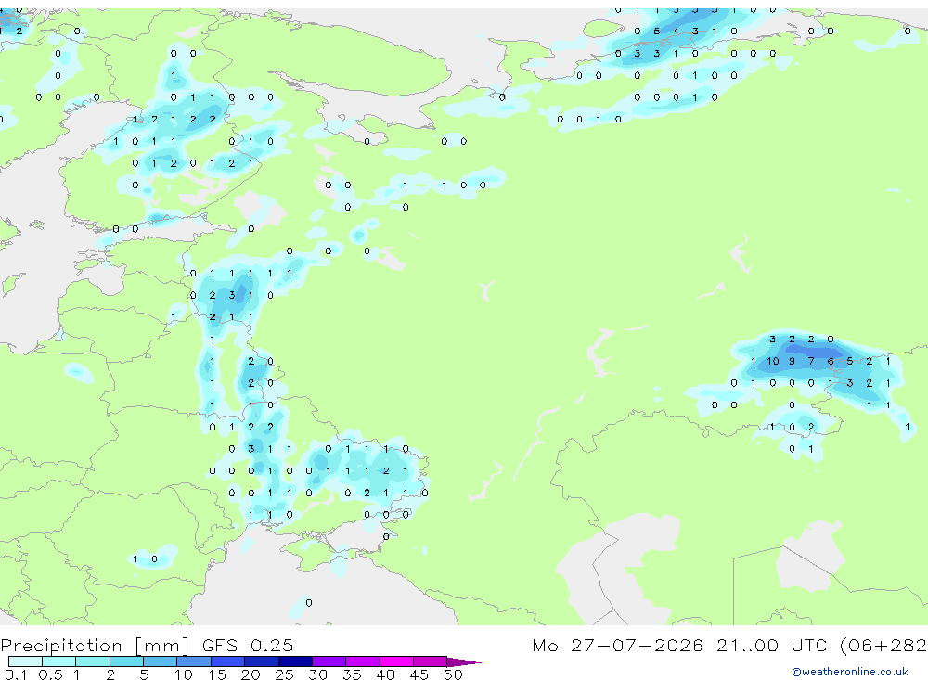Click the '0.5' legend scale label
The height and width of the screenshot is (680, 928).
50,674
